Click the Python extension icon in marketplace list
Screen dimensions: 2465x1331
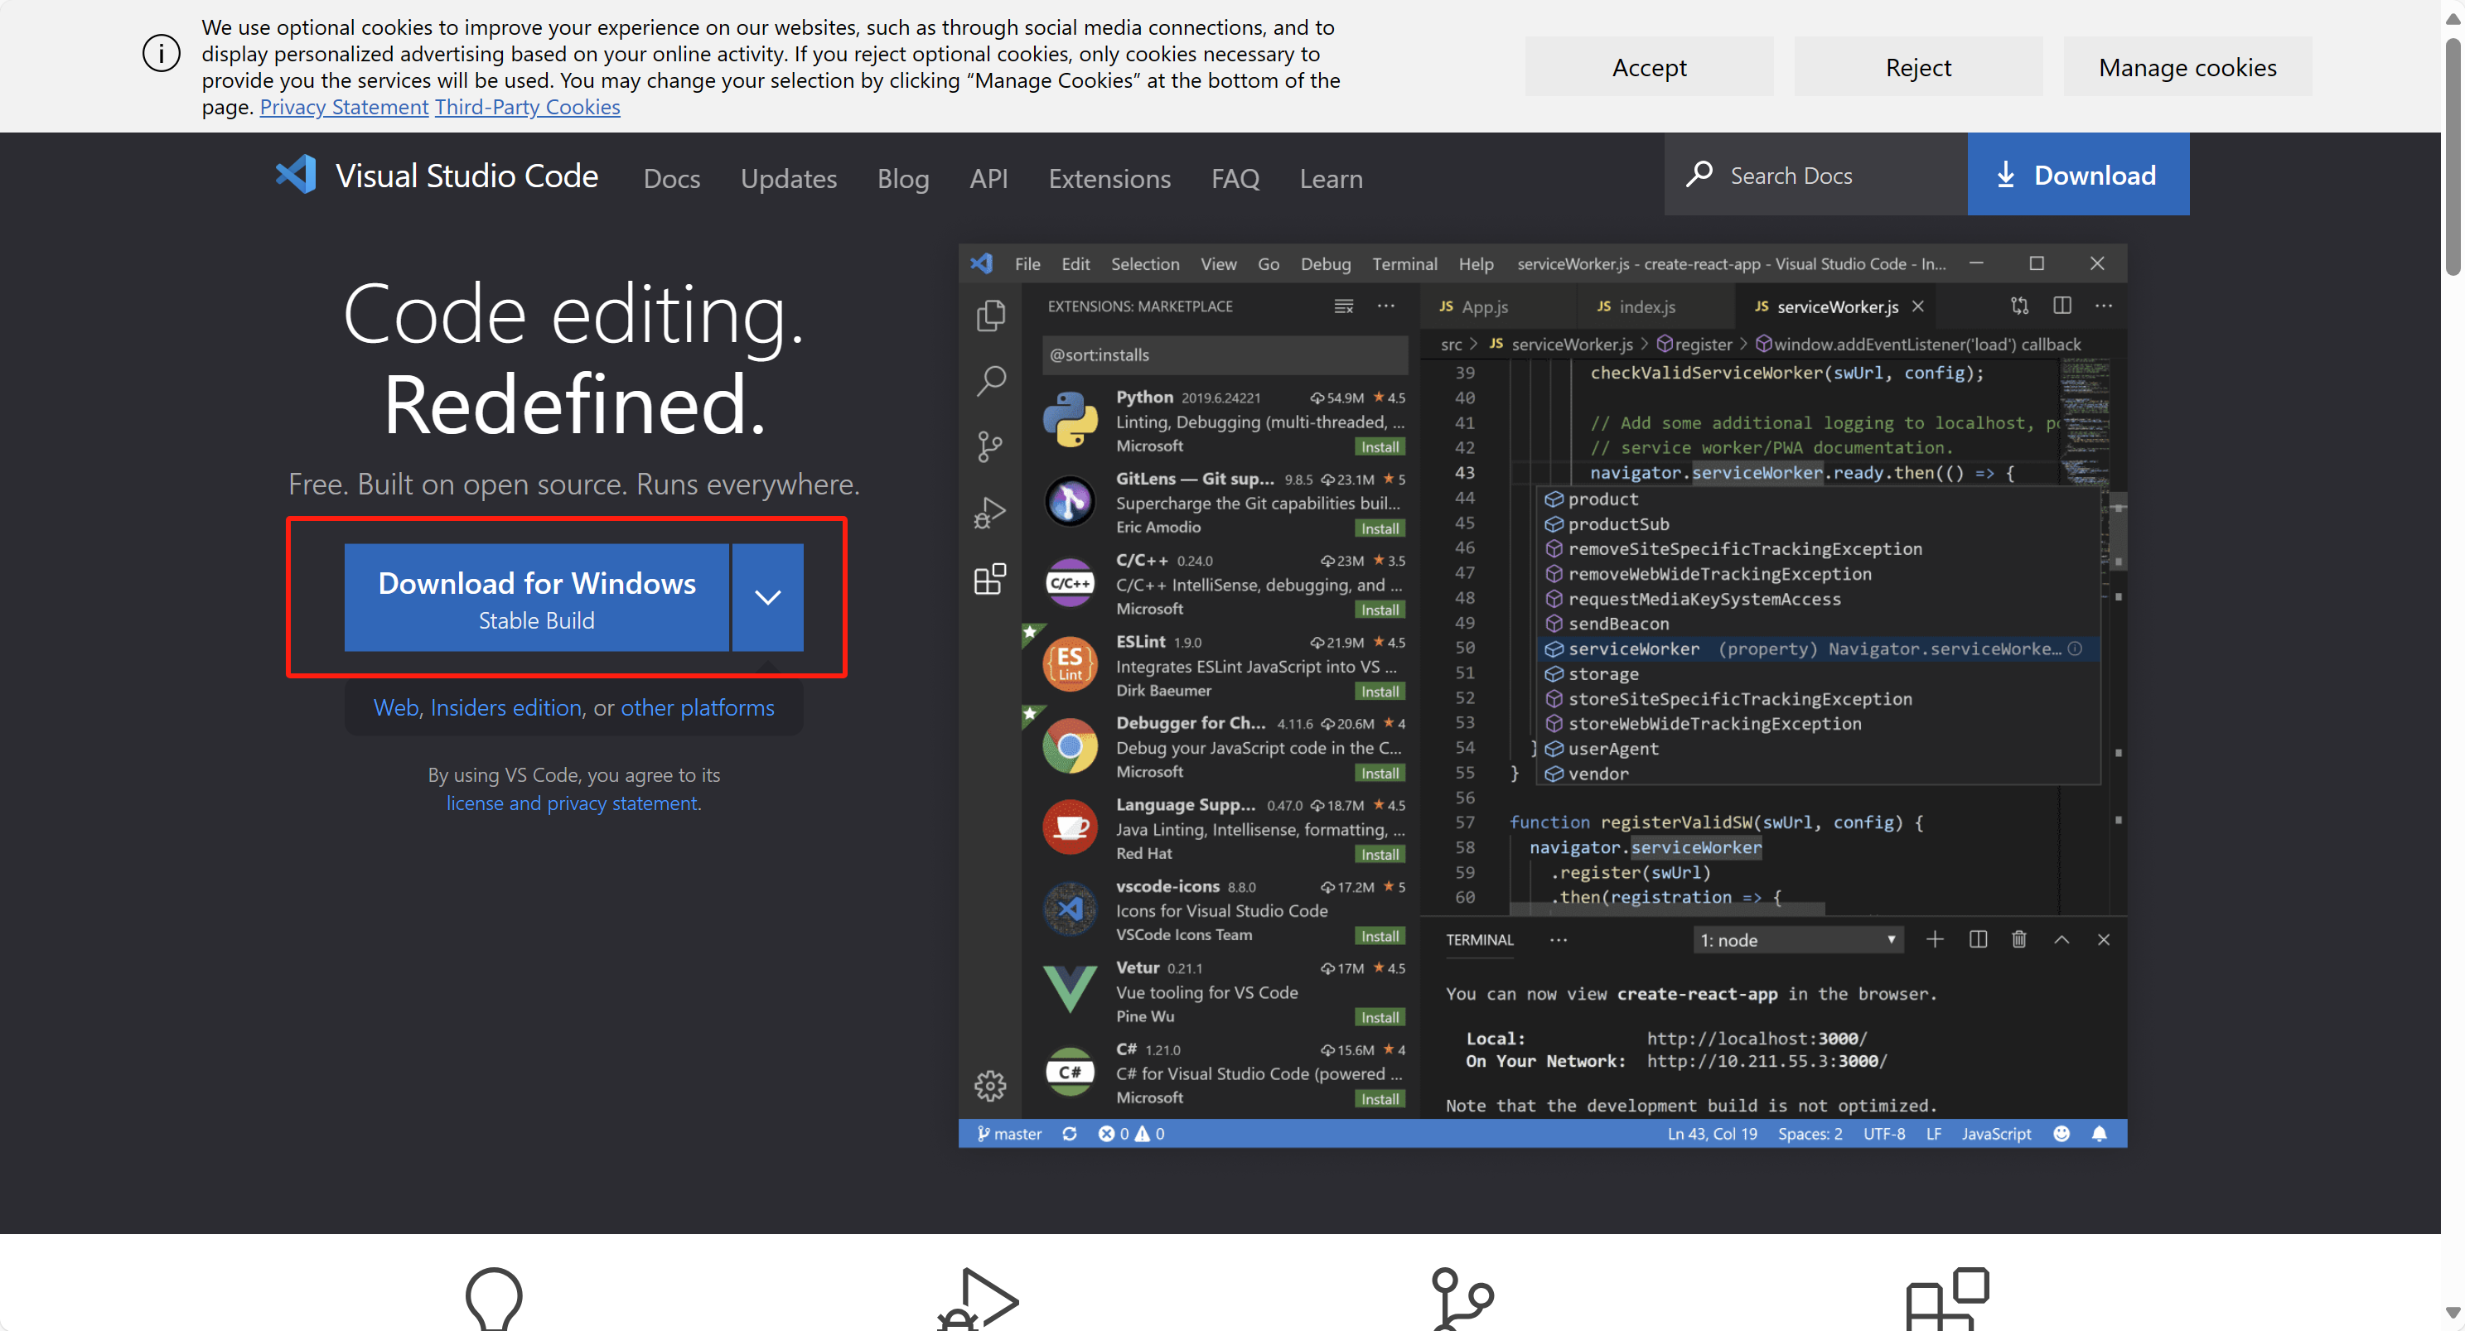pyautogui.click(x=1070, y=419)
